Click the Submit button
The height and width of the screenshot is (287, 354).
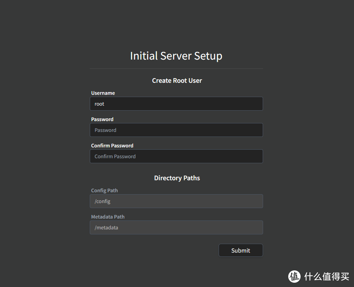click(x=241, y=250)
